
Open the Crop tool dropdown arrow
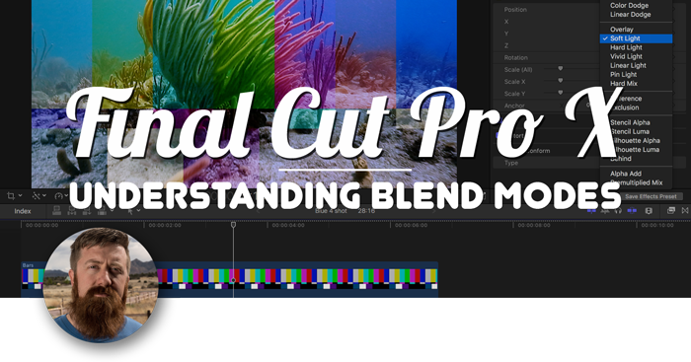point(21,196)
